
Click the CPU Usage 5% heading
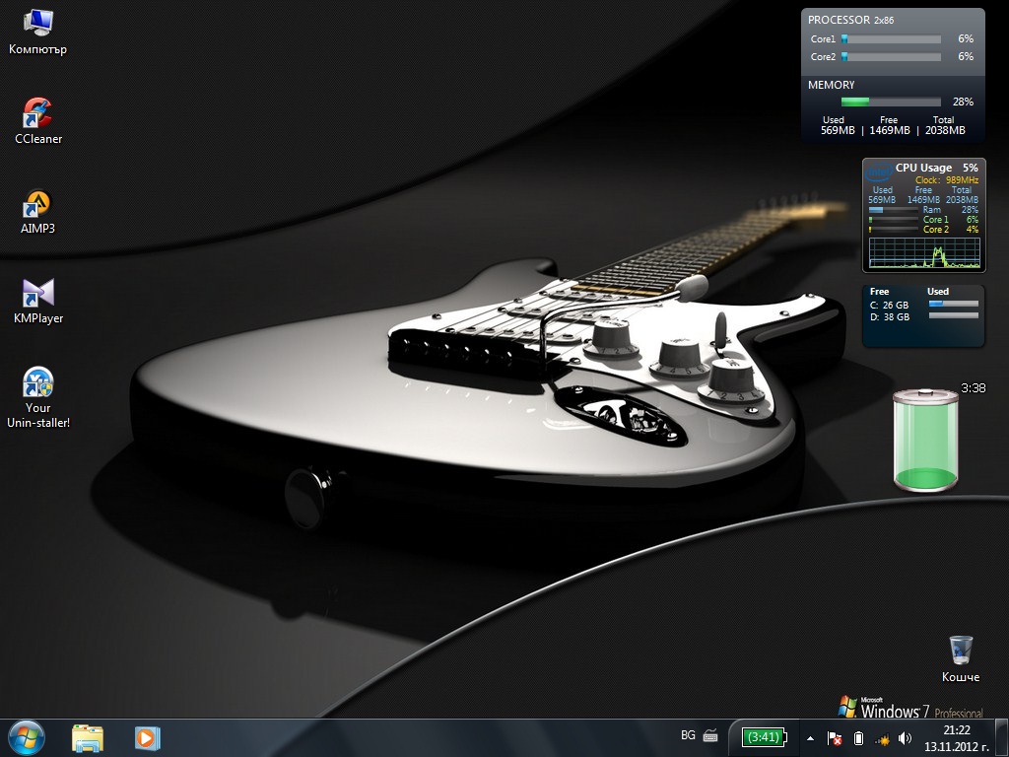936,168
